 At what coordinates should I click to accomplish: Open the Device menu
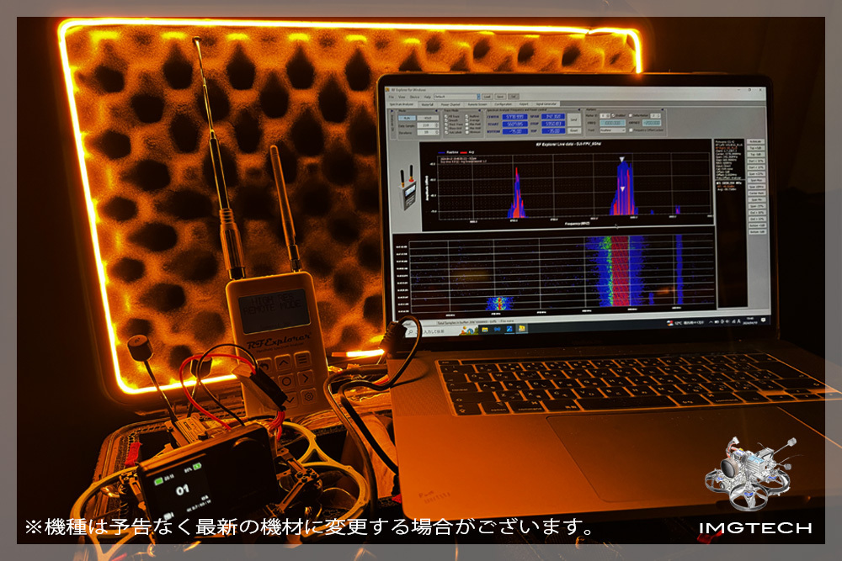click(415, 97)
